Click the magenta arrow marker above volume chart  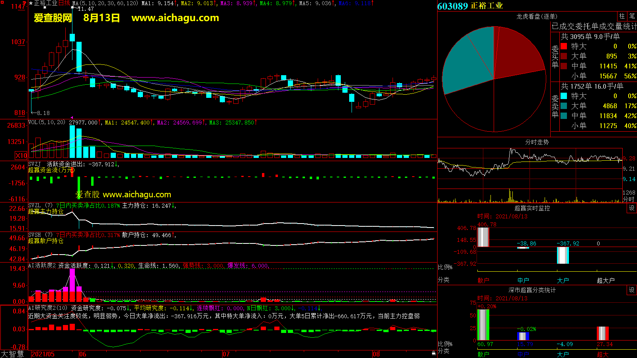point(72,117)
